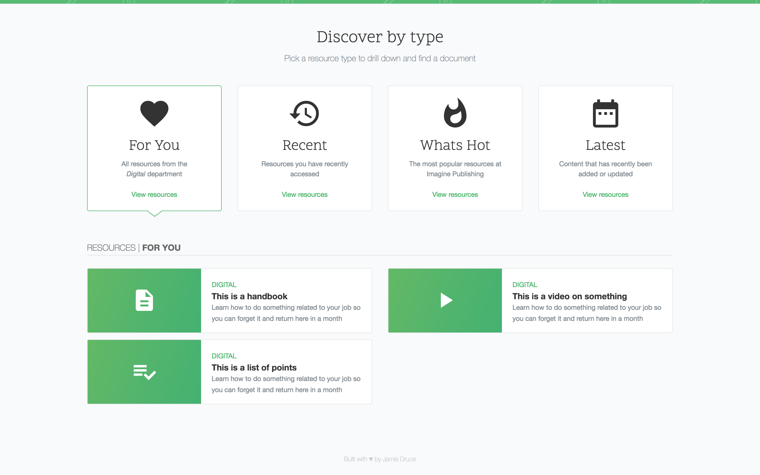Click the checklist icon on list of points
Viewport: 760px width, 475px height.
pyautogui.click(x=144, y=372)
